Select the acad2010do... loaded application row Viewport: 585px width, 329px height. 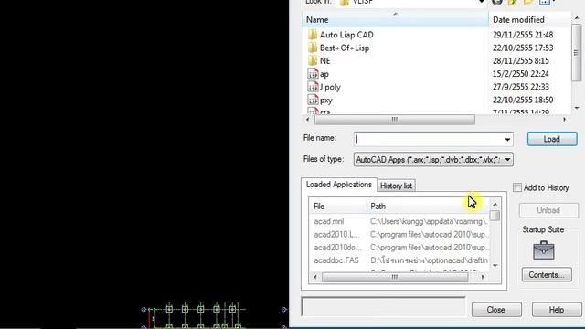pos(399,248)
